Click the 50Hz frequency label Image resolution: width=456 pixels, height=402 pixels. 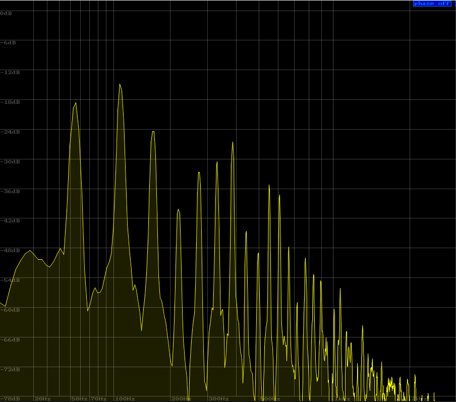coord(79,399)
